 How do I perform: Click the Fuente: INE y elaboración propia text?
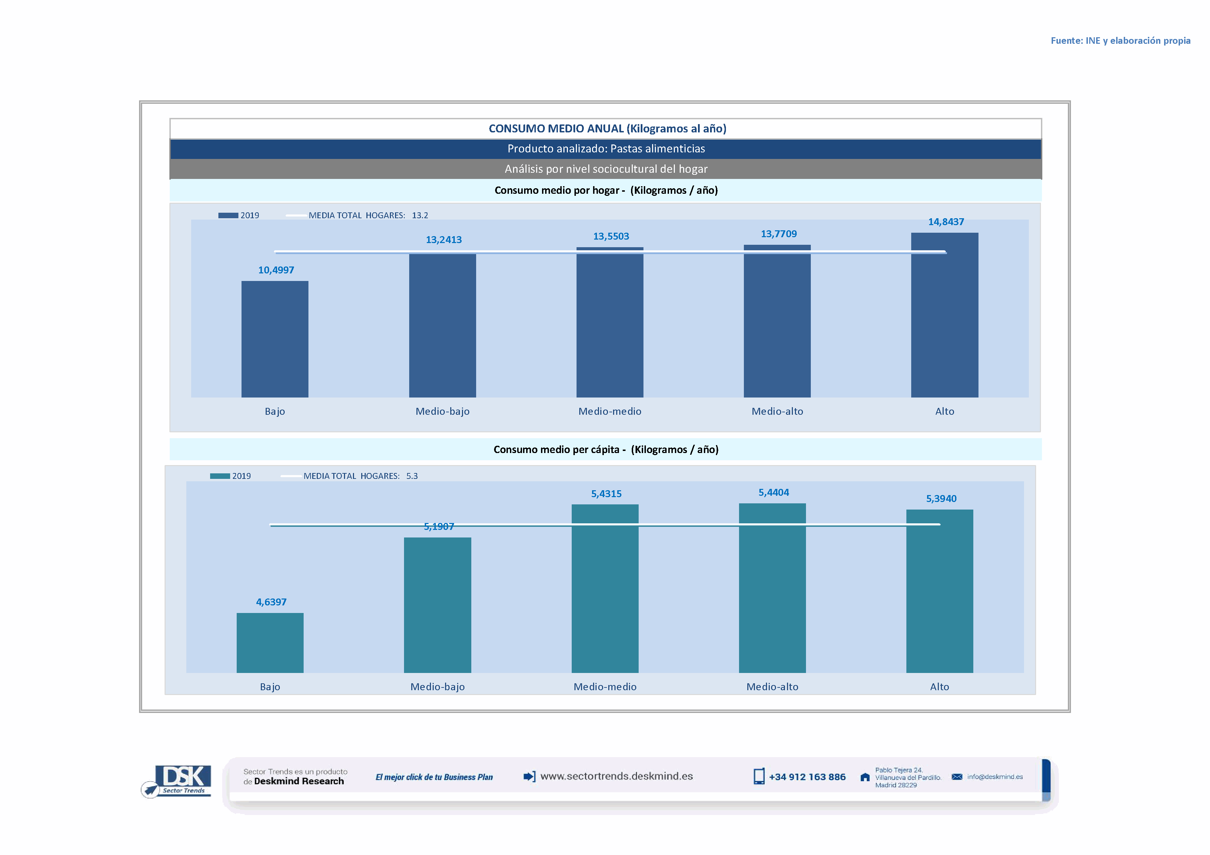1120,41
